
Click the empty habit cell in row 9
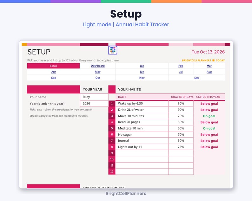tap(142, 153)
